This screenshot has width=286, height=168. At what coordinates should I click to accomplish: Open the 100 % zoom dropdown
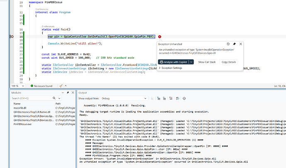pos(23,86)
